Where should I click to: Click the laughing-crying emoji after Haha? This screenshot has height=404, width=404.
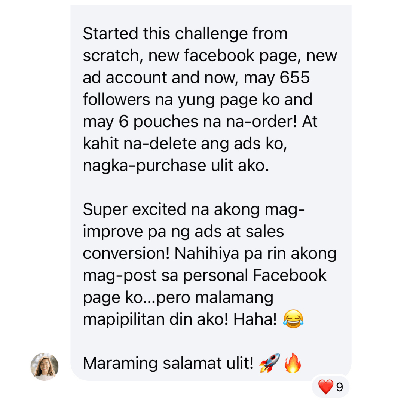[293, 319]
